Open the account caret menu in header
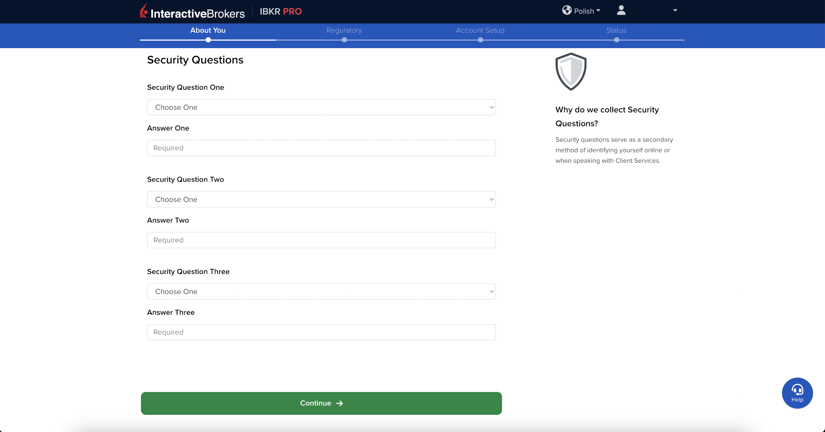 point(675,10)
